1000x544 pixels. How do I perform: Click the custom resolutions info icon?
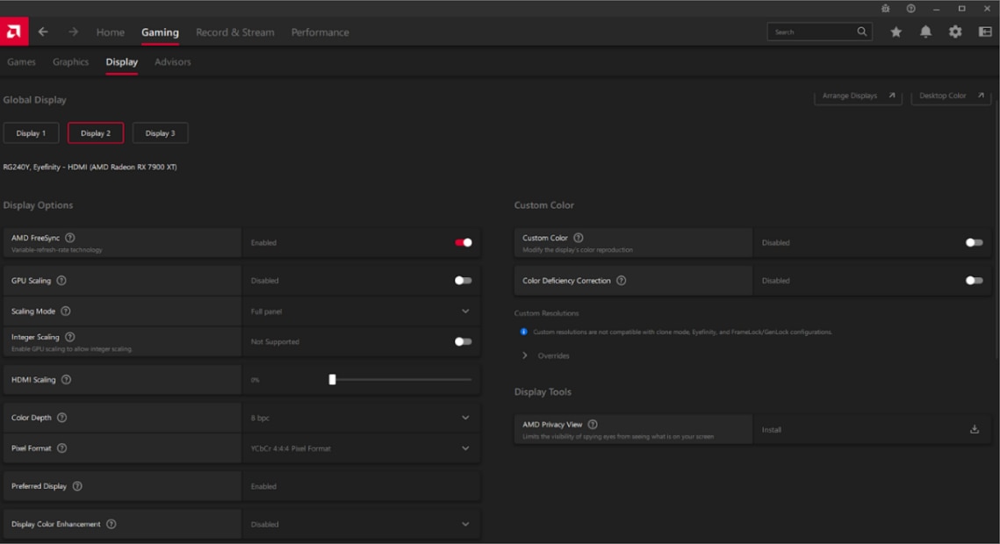(x=523, y=332)
